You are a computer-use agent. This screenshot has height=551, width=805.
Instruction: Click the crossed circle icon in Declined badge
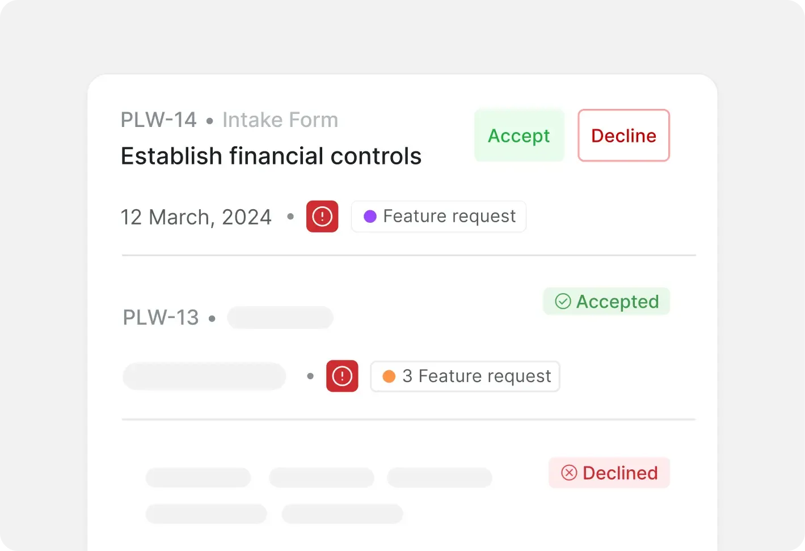coord(569,472)
